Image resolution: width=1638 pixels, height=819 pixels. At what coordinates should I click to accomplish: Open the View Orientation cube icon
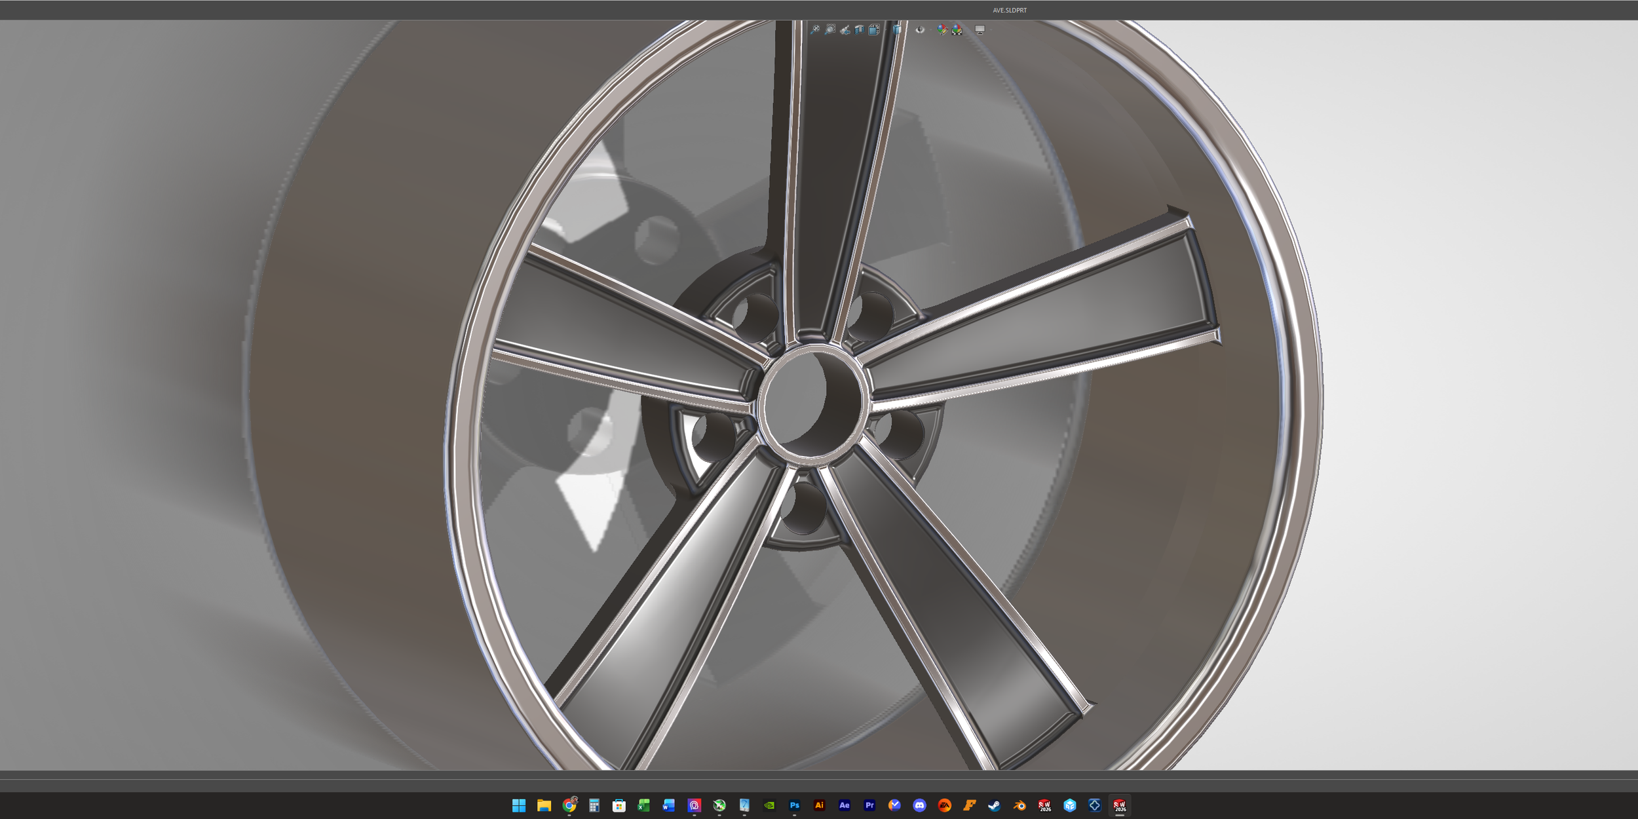tap(874, 29)
